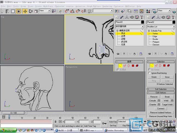
Task: Open the Animation menu
Action: click(x=80, y=6)
